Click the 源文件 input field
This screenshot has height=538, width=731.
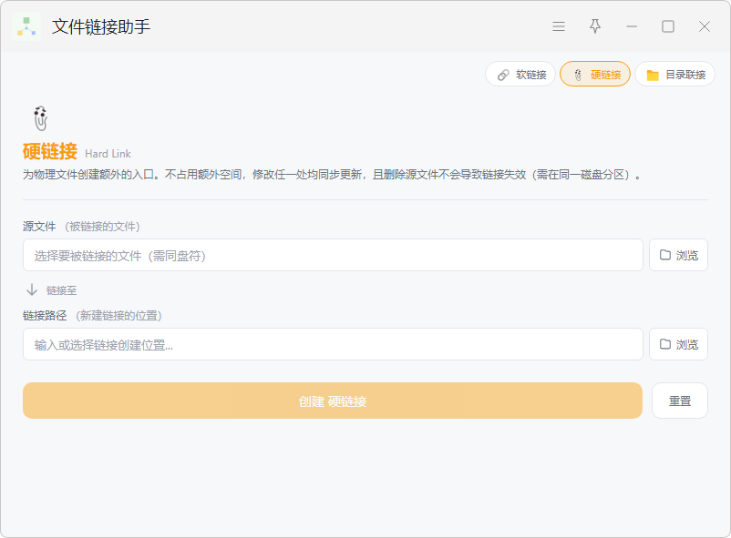[x=333, y=255]
